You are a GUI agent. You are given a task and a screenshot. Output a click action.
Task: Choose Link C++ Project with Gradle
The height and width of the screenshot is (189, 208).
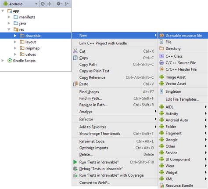pyautogui.click(x=115, y=43)
